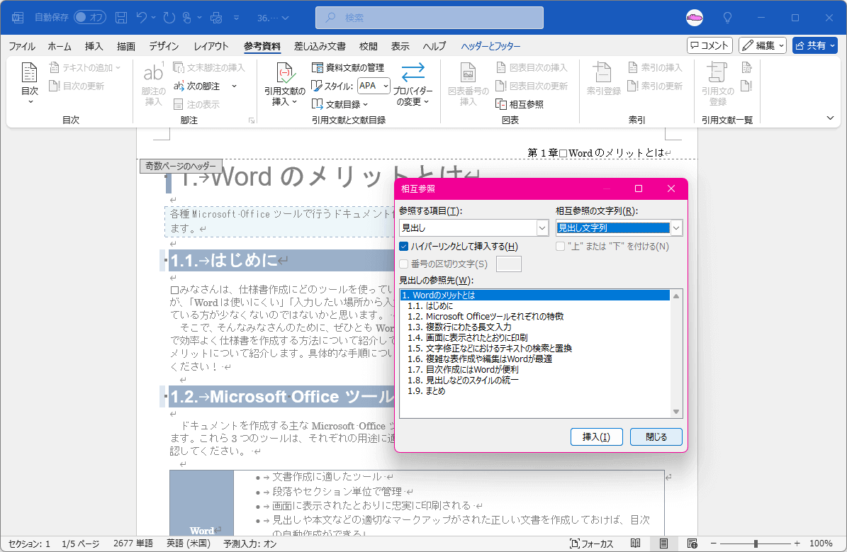Select 1.7. 目次作成にはWordが便利
The height and width of the screenshot is (552, 847).
click(x=534, y=369)
